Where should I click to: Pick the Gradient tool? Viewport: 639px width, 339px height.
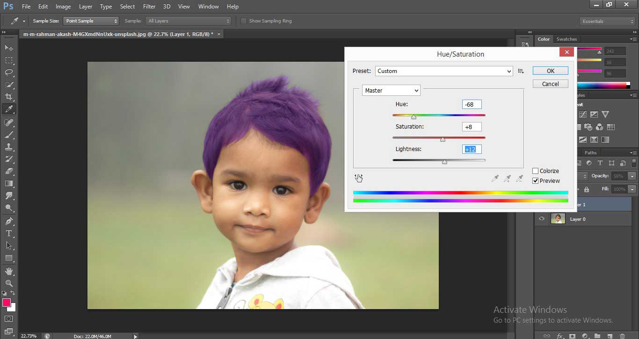8,184
